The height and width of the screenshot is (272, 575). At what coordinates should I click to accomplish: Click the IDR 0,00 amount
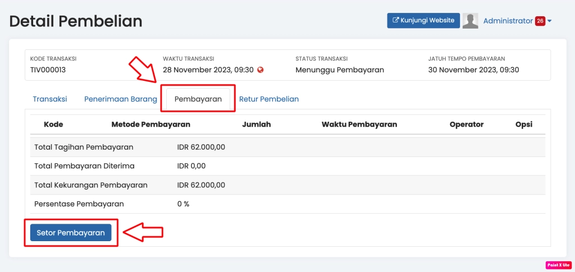(x=191, y=166)
